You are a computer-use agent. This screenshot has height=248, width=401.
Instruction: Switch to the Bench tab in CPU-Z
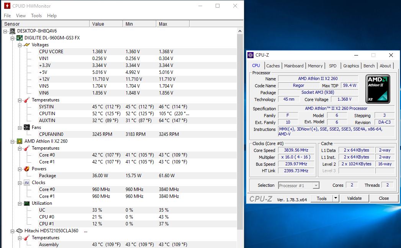(x=369, y=66)
